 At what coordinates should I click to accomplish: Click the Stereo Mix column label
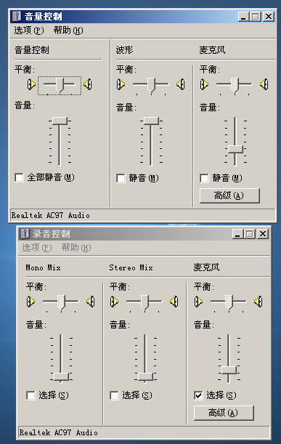(131, 267)
